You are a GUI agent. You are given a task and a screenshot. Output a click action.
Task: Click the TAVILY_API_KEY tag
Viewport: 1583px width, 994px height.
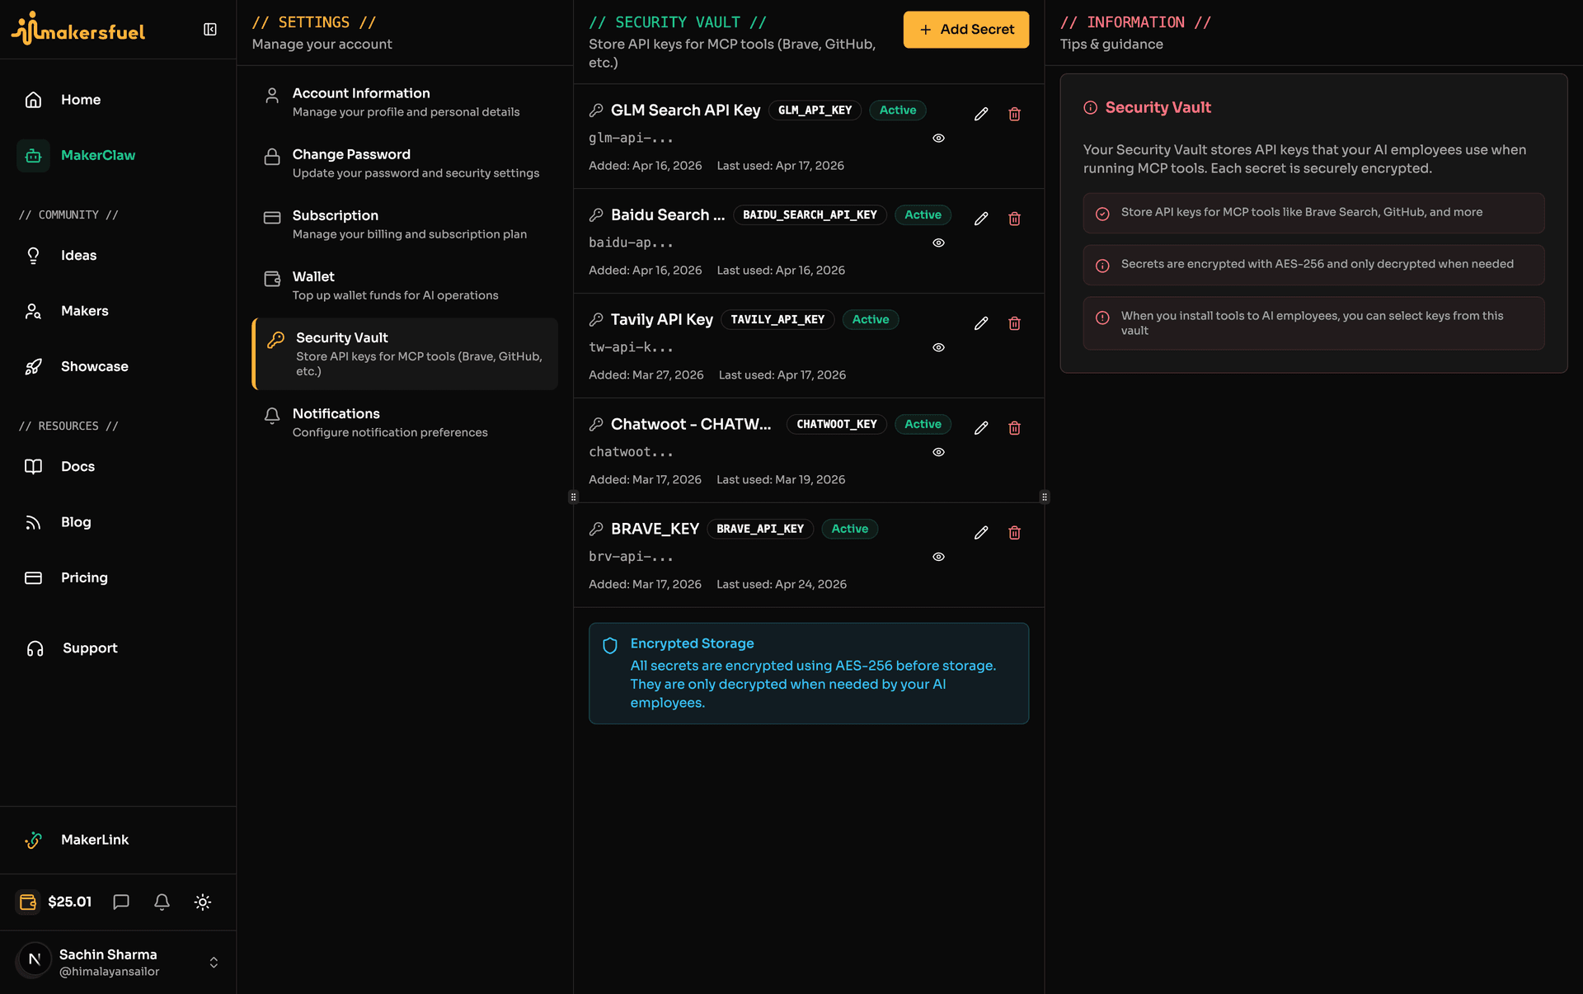[x=778, y=320]
